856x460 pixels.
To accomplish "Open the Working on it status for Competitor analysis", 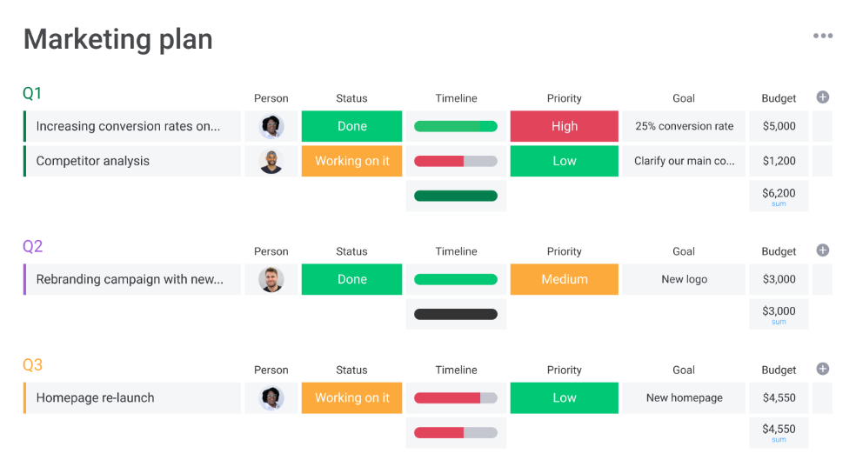I will pyautogui.click(x=351, y=161).
